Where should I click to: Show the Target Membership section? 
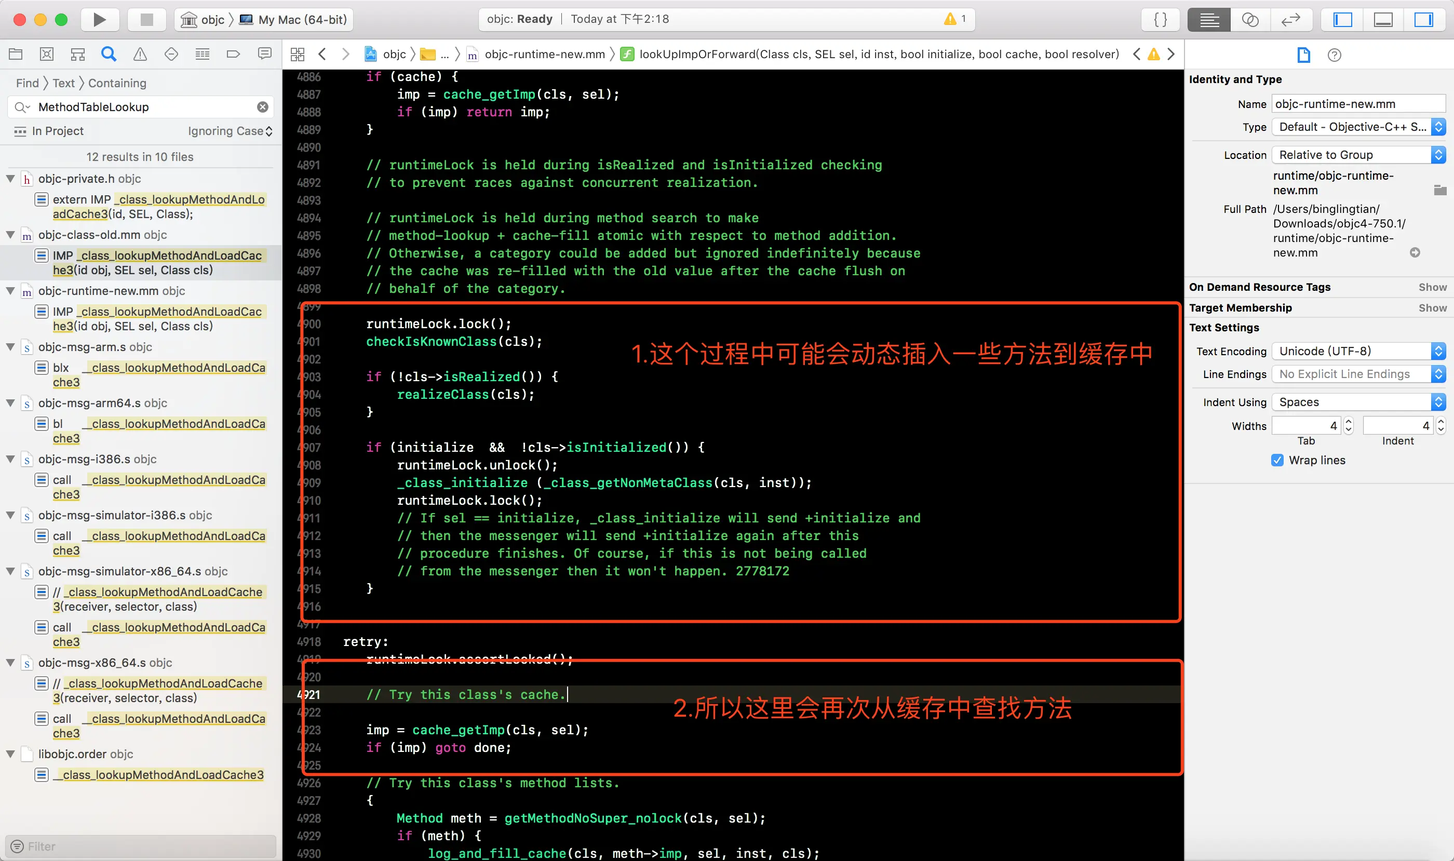coord(1432,307)
